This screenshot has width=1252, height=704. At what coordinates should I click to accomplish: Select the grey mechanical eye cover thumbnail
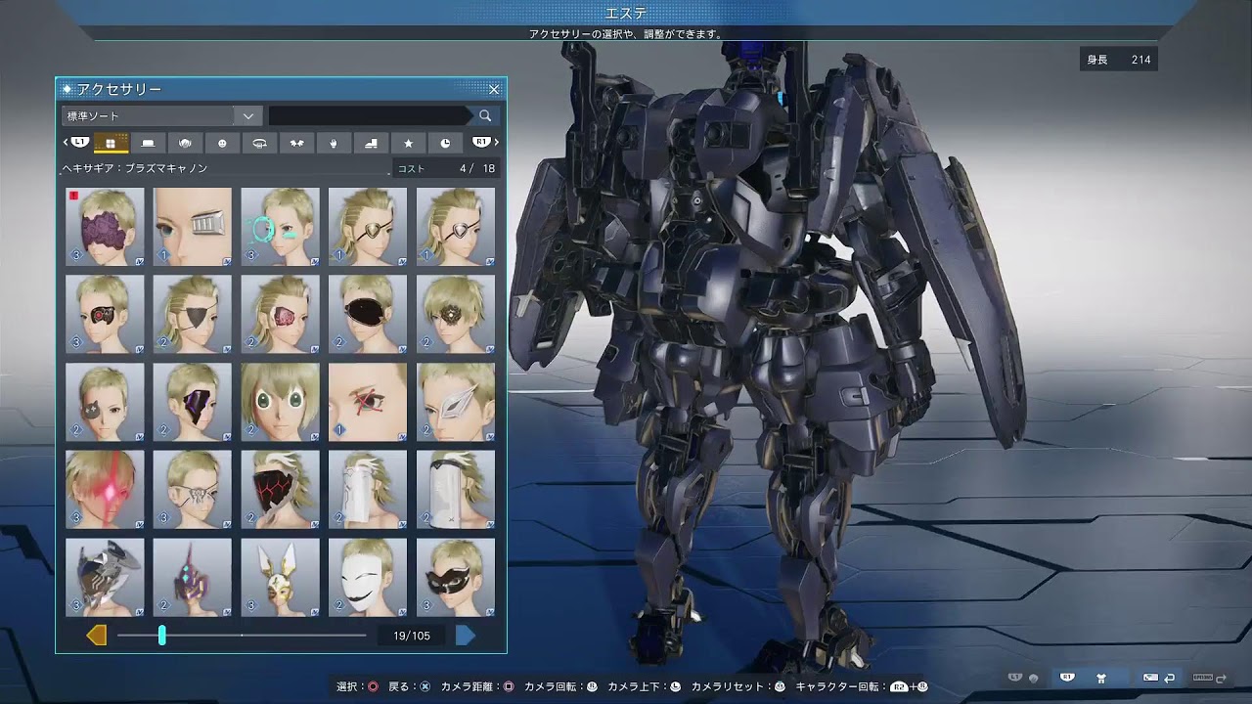(x=105, y=402)
